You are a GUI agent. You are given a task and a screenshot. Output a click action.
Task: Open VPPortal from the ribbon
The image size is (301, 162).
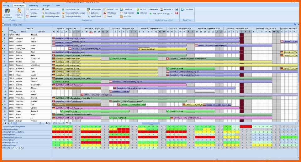[x=143, y=13]
